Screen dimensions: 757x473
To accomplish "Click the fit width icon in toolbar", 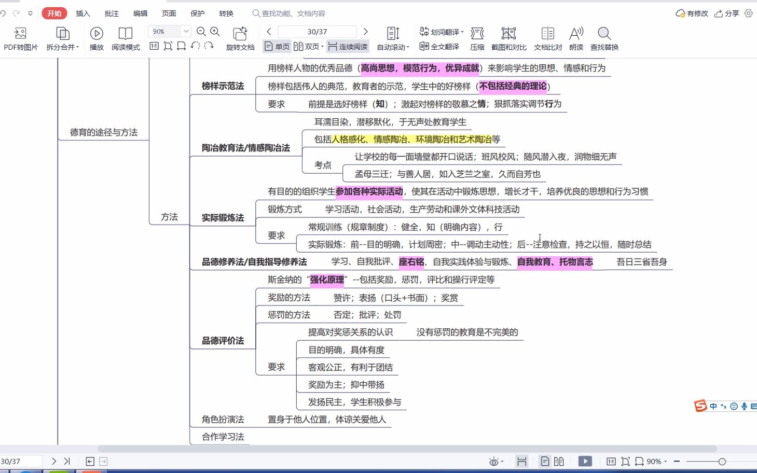I will [x=181, y=46].
